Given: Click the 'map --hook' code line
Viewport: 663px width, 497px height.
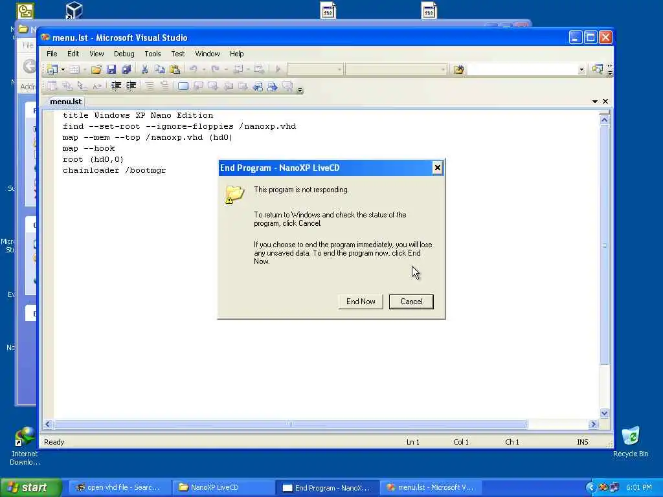Looking at the screenshot, I should [89, 148].
